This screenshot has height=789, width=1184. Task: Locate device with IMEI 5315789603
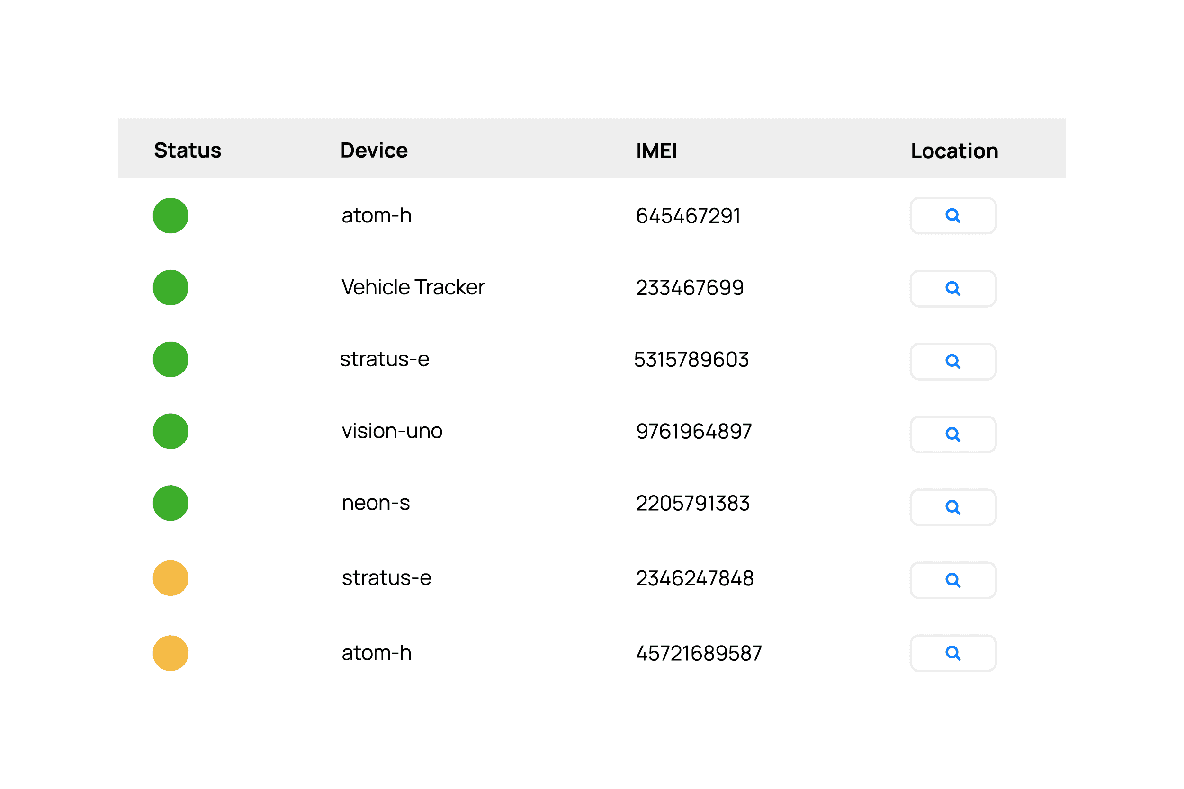(x=952, y=361)
